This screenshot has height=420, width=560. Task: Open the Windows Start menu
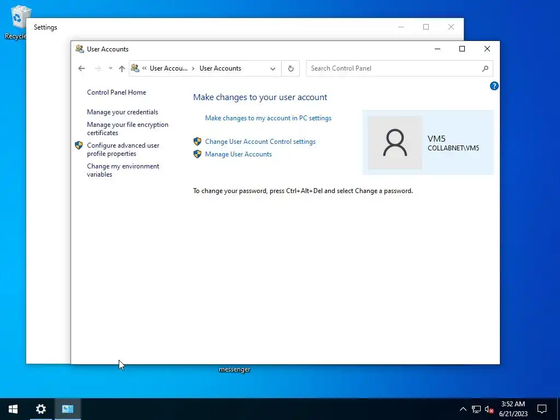point(13,409)
